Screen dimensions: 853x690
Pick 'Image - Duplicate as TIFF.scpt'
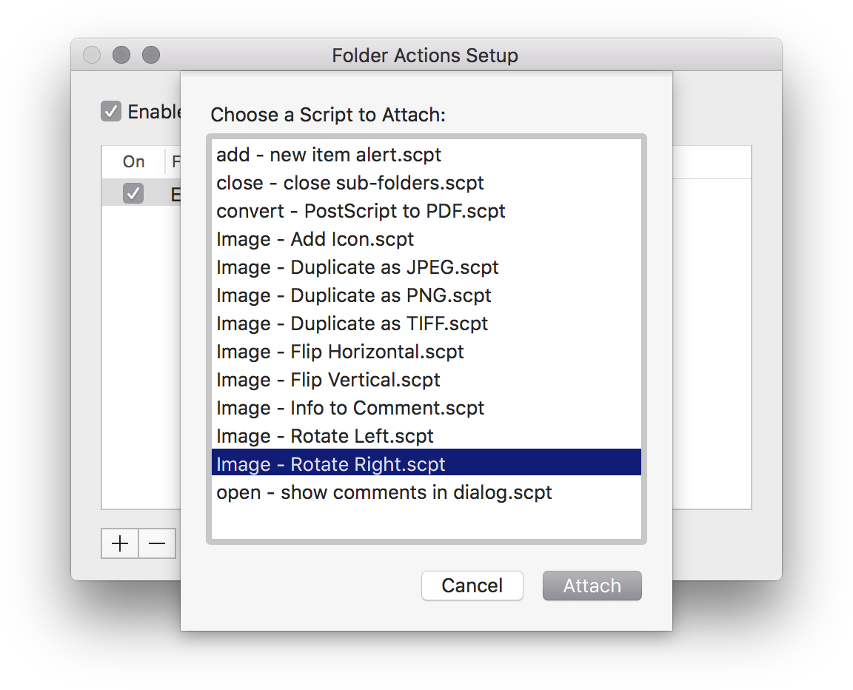352,324
